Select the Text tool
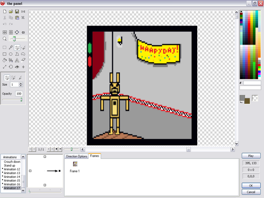This screenshot has width=264, height=198. coord(17,60)
